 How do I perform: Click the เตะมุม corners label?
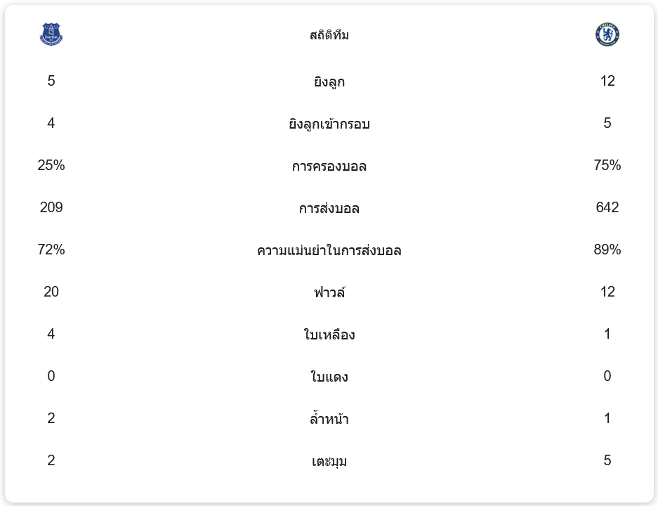click(329, 461)
